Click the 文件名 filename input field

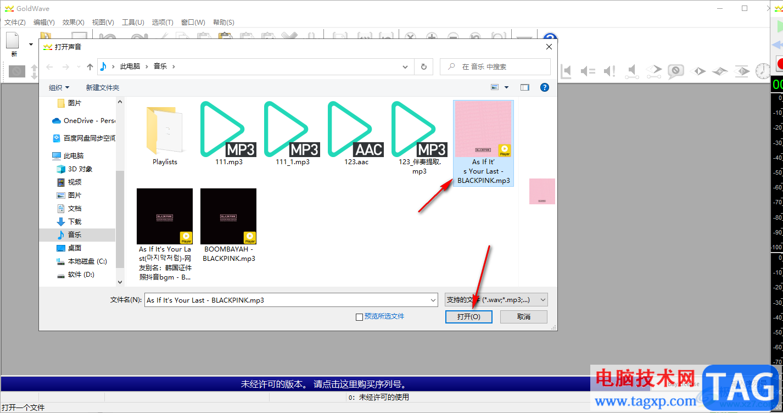coord(286,300)
